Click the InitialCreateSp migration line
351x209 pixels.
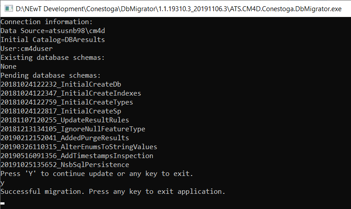pos(61,111)
